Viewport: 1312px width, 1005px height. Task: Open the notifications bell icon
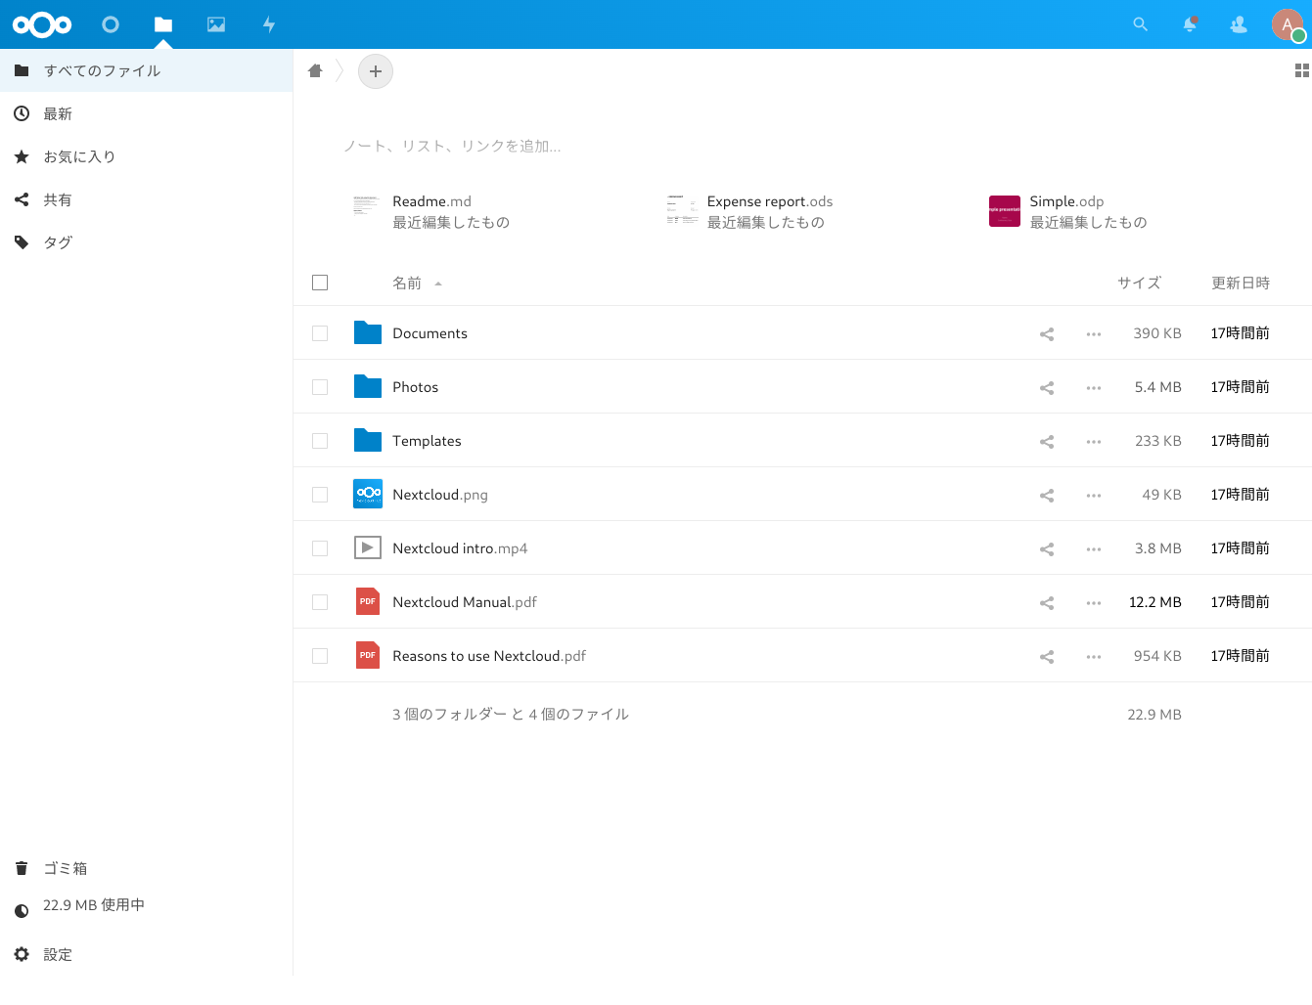[x=1190, y=24]
